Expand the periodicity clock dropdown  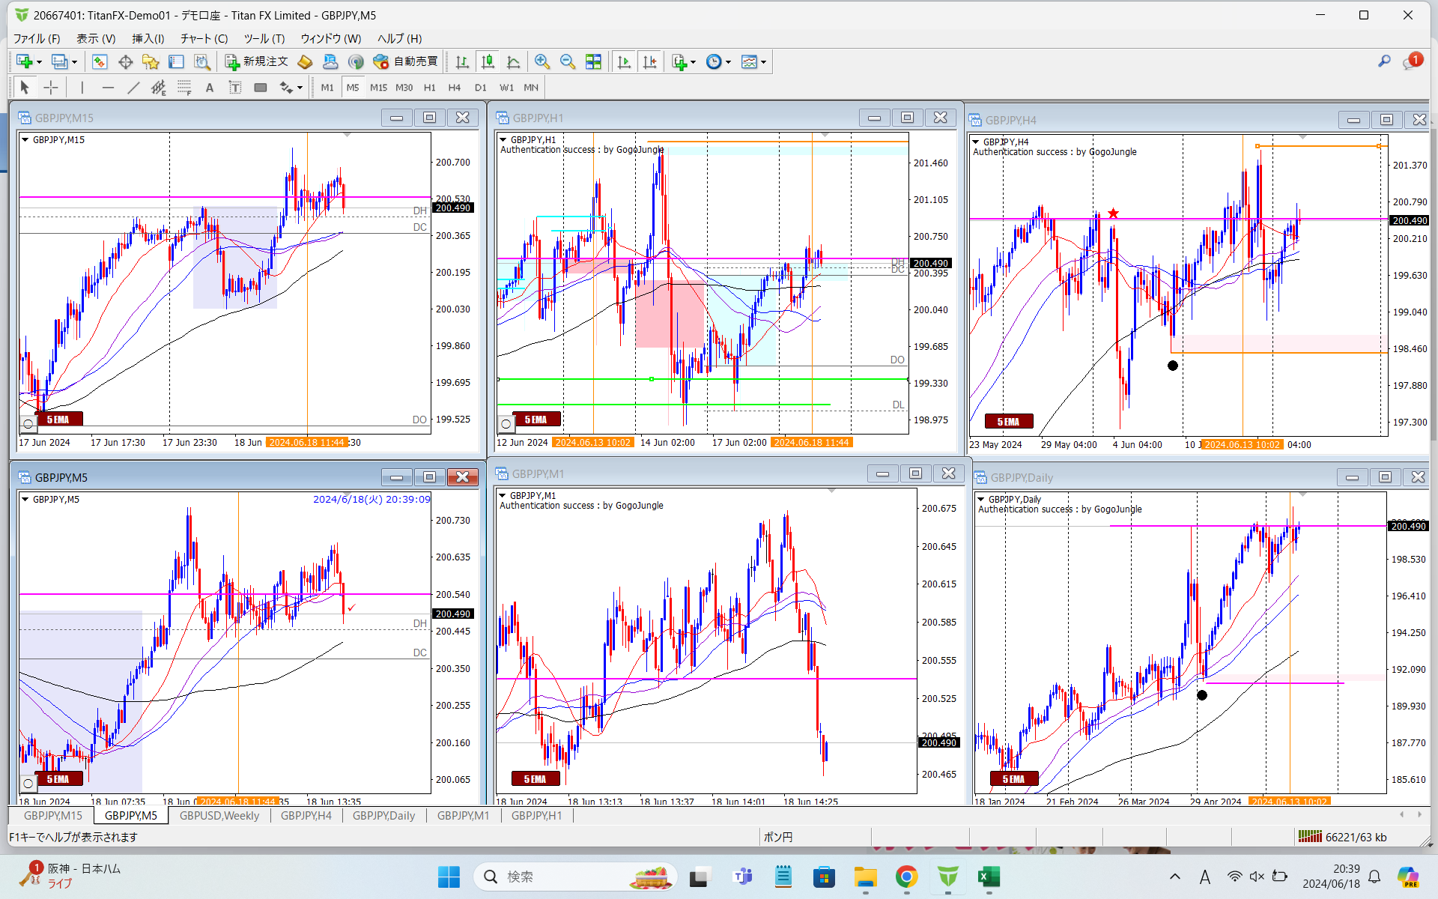point(728,62)
